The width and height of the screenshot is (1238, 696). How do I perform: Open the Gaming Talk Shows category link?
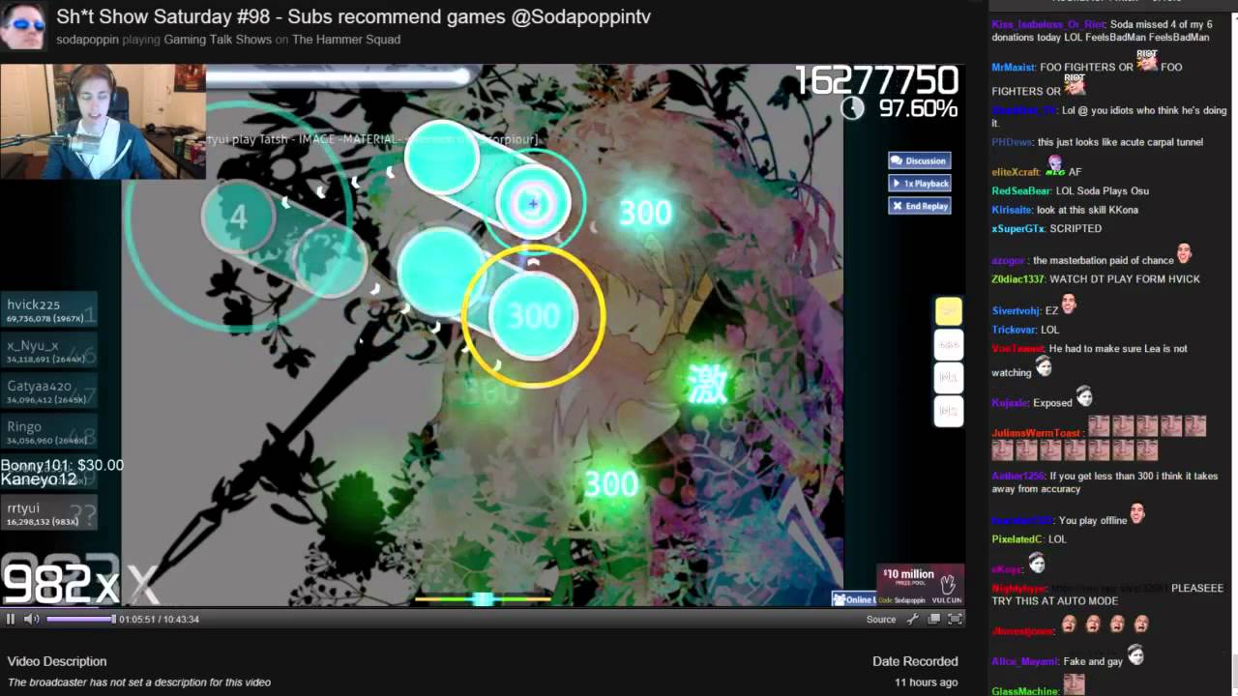click(217, 40)
